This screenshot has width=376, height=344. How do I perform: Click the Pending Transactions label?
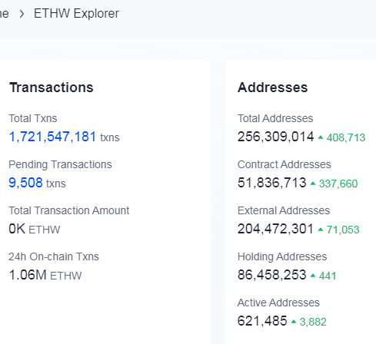pyautogui.click(x=60, y=164)
